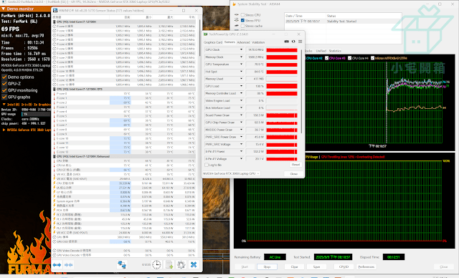Open GPU Clock sensor dropdown arrow
The width and height of the screenshot is (459, 278).
(241, 49)
